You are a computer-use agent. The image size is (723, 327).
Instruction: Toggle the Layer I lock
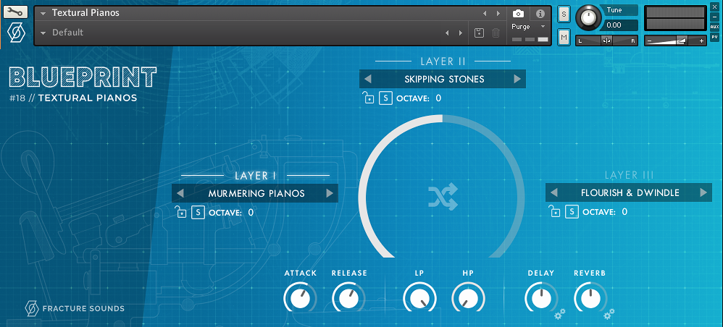tap(180, 212)
